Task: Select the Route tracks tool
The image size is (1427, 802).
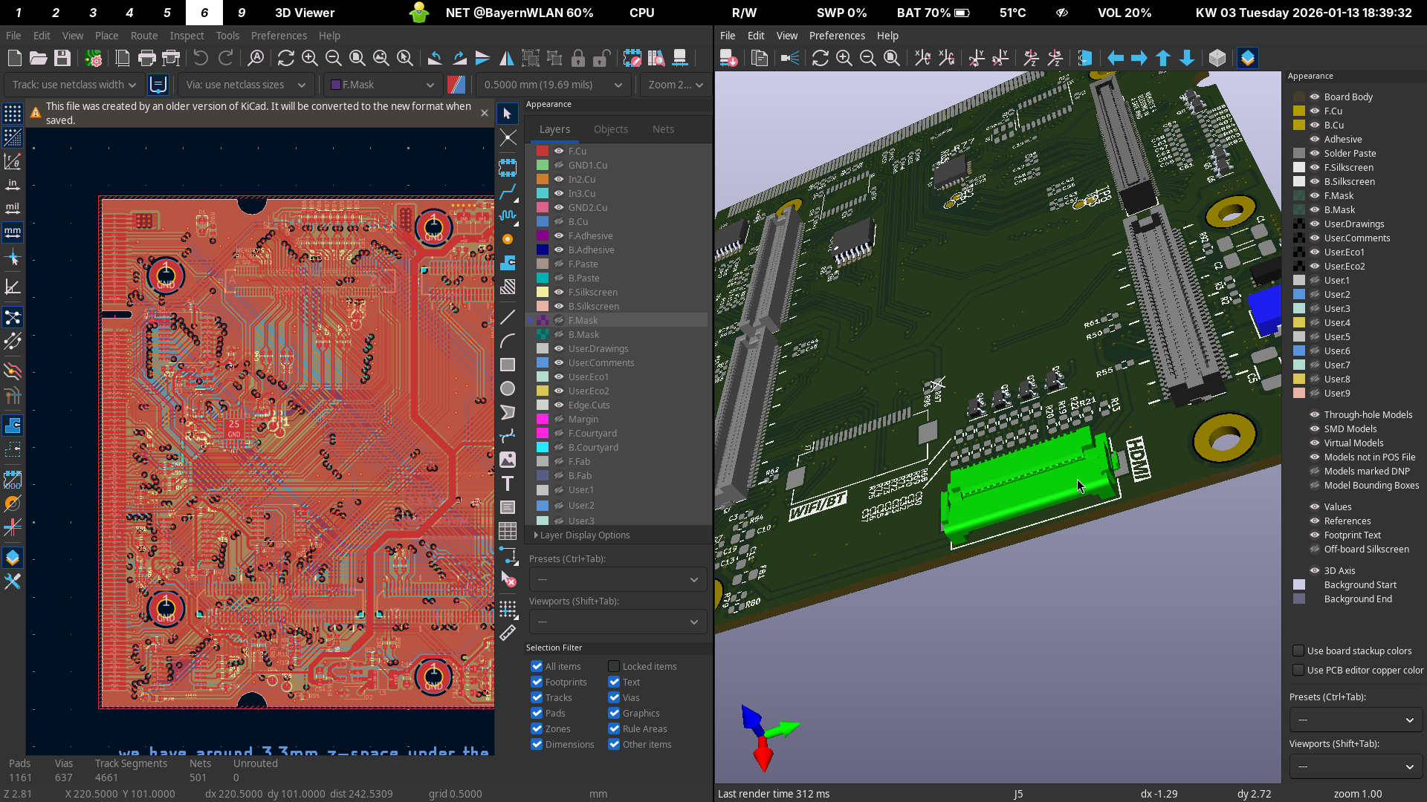Action: coord(508,192)
